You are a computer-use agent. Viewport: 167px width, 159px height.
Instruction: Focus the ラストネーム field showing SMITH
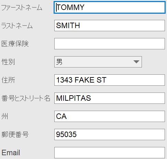pyautogui.click(x=110, y=25)
